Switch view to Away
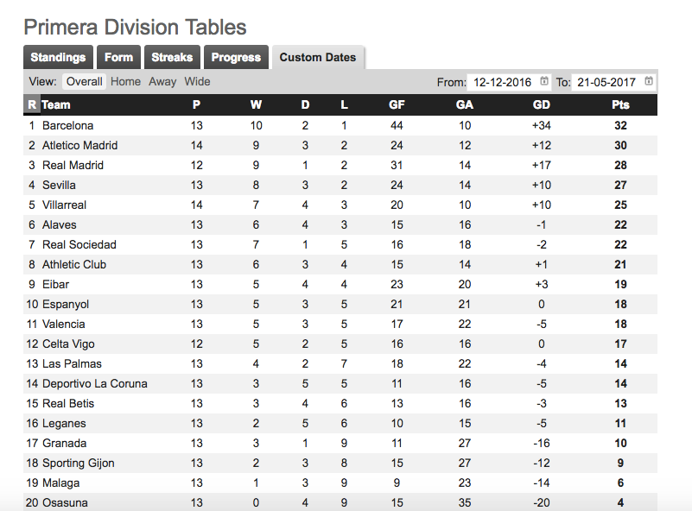The image size is (692, 511). coord(162,81)
